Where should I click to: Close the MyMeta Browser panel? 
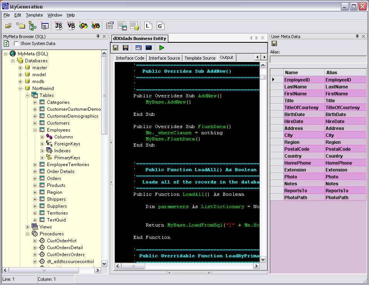coord(104,36)
